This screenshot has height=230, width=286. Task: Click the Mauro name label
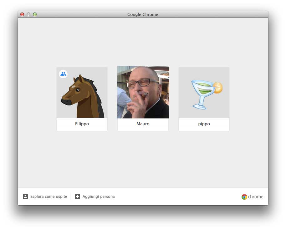click(143, 124)
